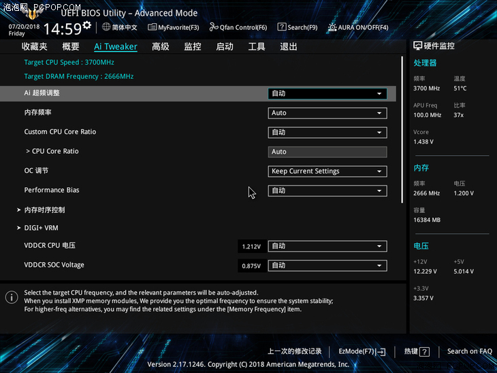497x373 pixels.
Task: Switch to the 收藏夹 tab
Action: [35, 46]
